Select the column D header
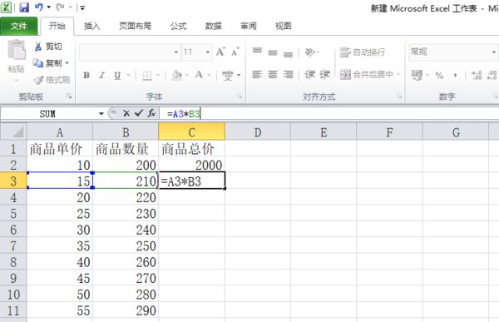The image size is (499, 322). click(x=258, y=132)
